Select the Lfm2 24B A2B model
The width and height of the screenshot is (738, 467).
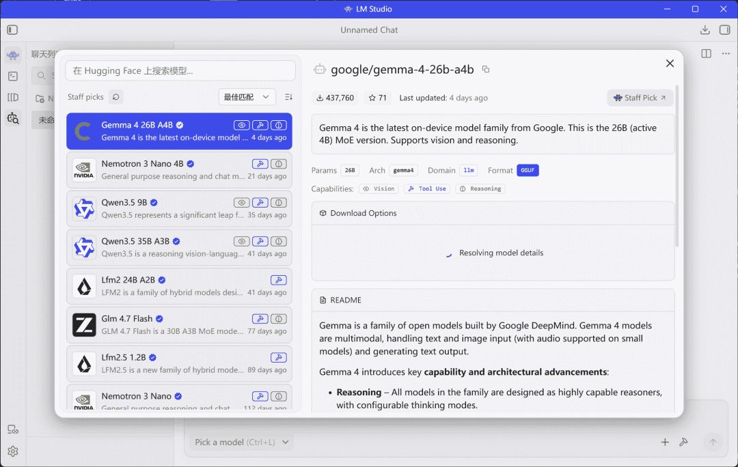pos(179,286)
